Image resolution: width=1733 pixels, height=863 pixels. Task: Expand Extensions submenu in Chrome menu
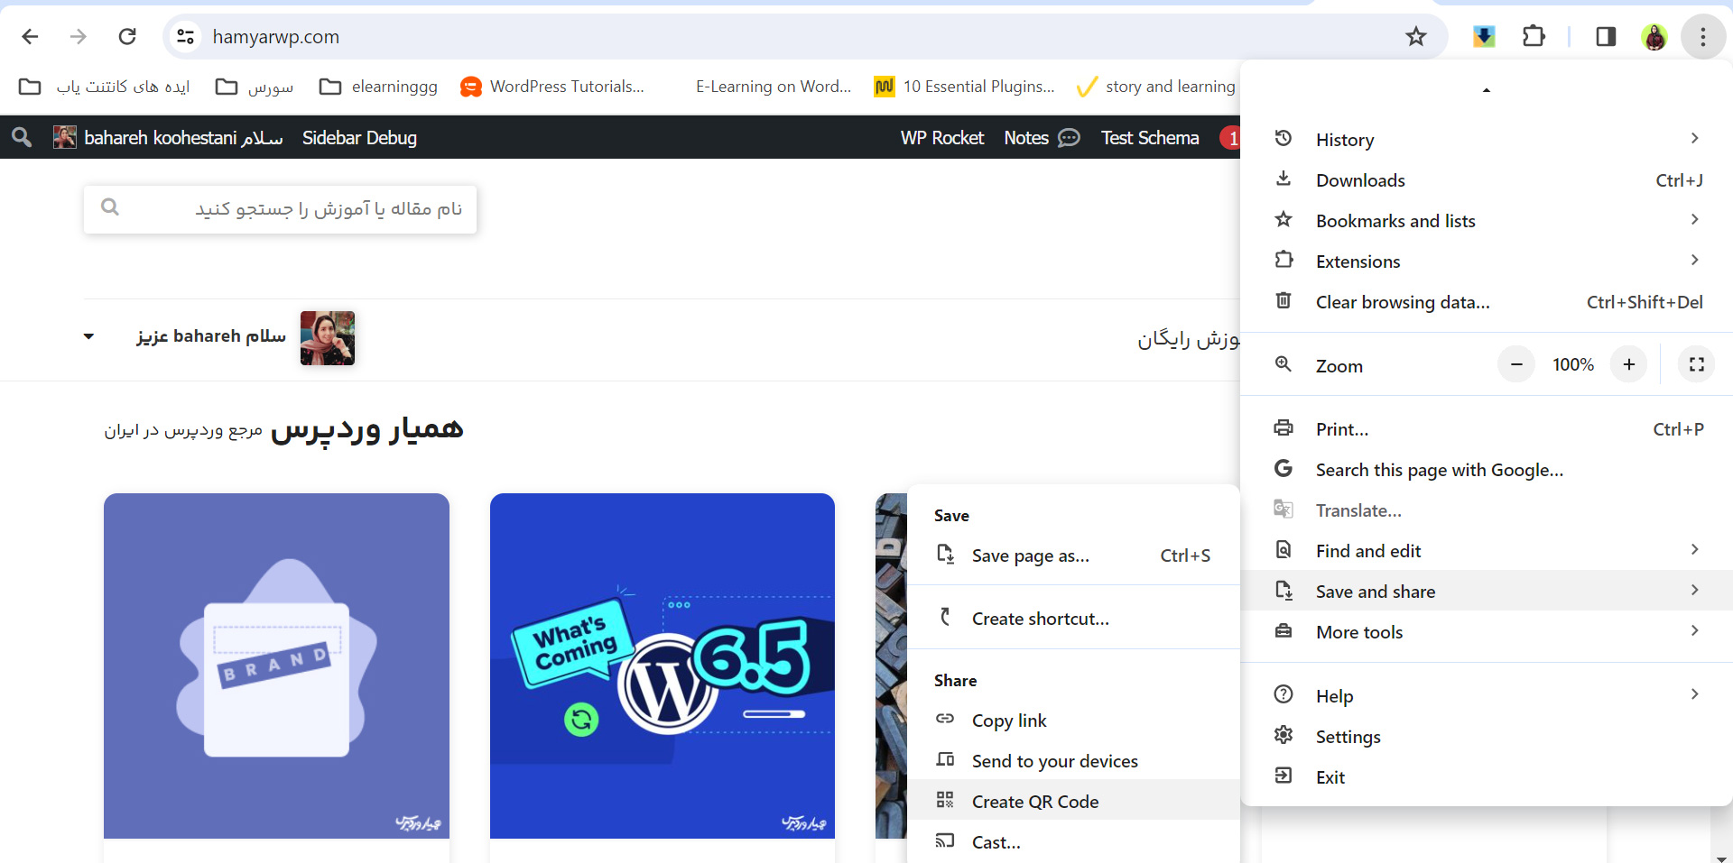[x=1487, y=261]
